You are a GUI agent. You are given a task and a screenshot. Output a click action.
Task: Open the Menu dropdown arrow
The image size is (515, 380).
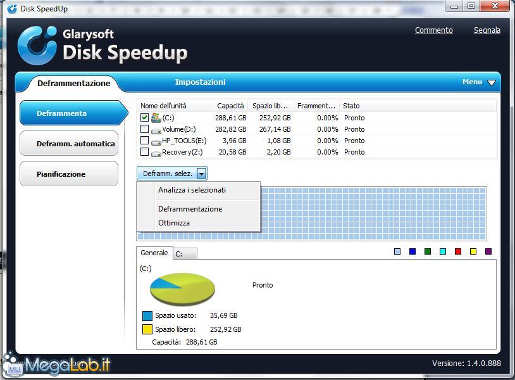tap(491, 82)
